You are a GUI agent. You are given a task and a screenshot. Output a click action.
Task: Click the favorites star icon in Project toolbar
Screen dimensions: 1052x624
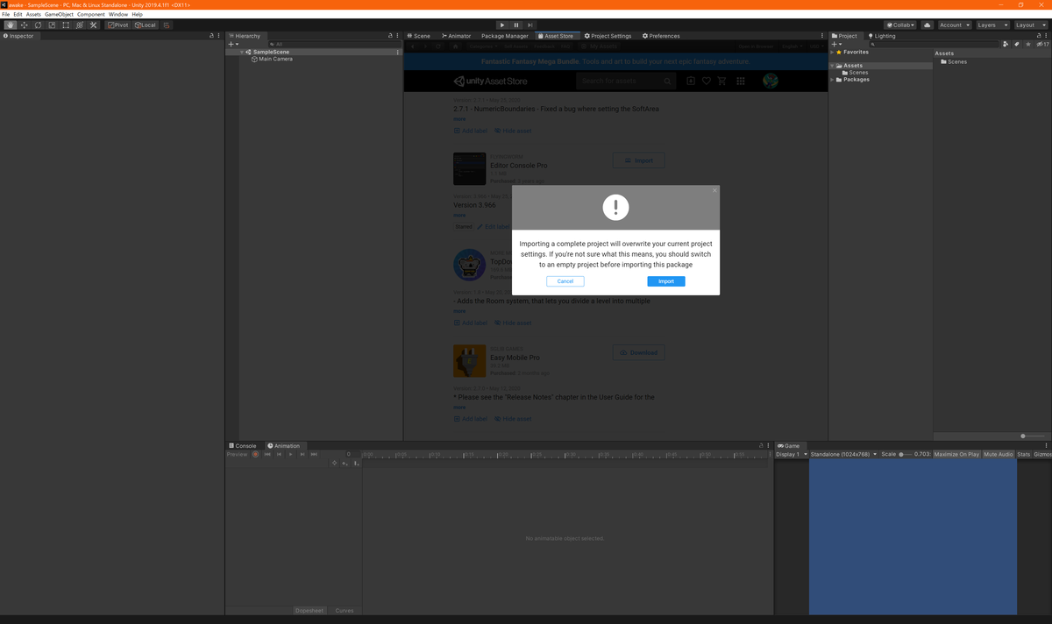(x=1028, y=44)
